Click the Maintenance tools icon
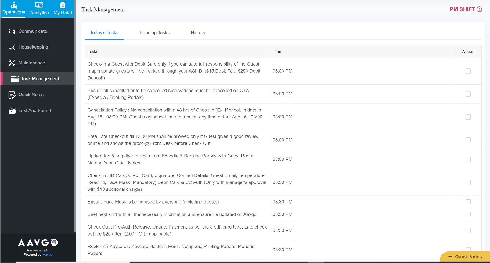Image resolution: width=490 pixels, height=263 pixels. (x=12, y=63)
